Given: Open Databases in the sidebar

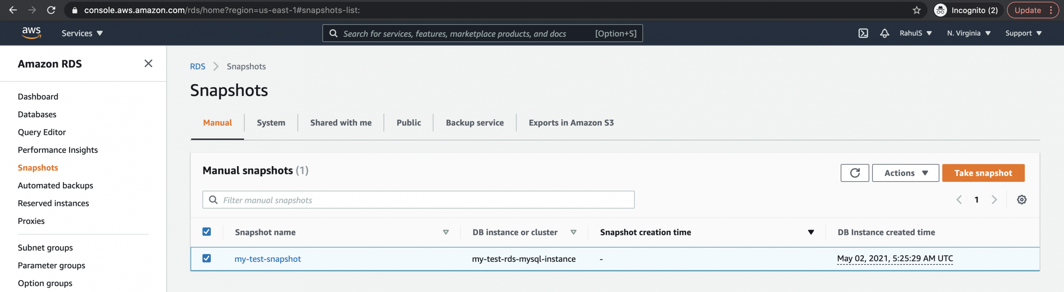Looking at the screenshot, I should coord(37,114).
